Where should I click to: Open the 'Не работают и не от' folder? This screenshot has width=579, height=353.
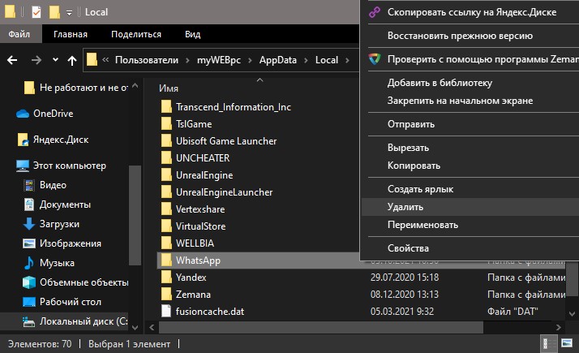tap(84, 88)
